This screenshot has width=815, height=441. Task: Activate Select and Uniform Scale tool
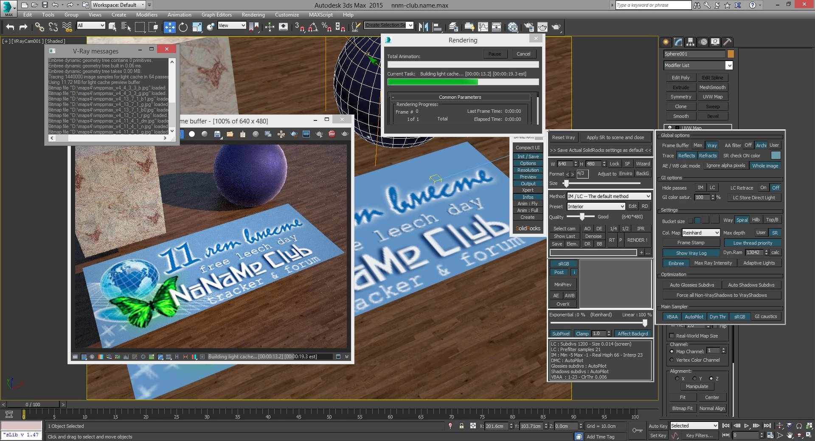click(197, 27)
